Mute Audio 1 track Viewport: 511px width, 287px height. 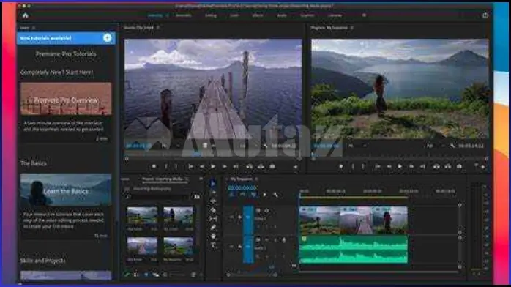tap(266, 240)
